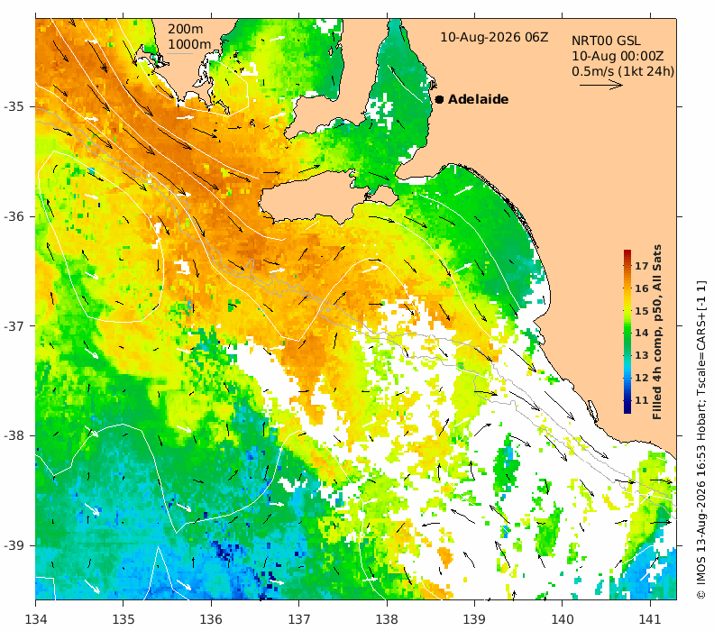Click the 10-Aug-2026 06Z date label
The image size is (714, 631).
[494, 37]
